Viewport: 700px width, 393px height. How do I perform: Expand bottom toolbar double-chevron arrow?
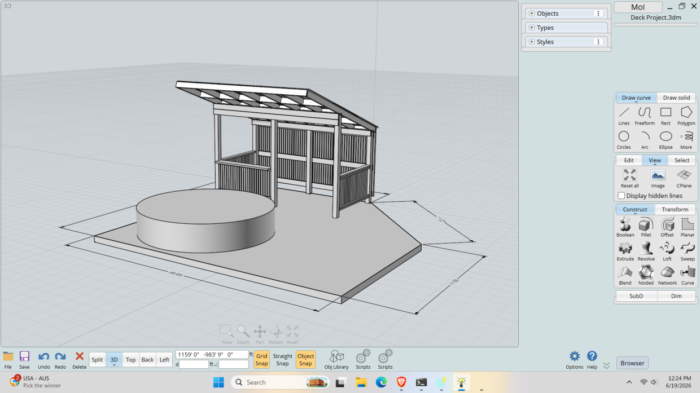click(x=606, y=365)
